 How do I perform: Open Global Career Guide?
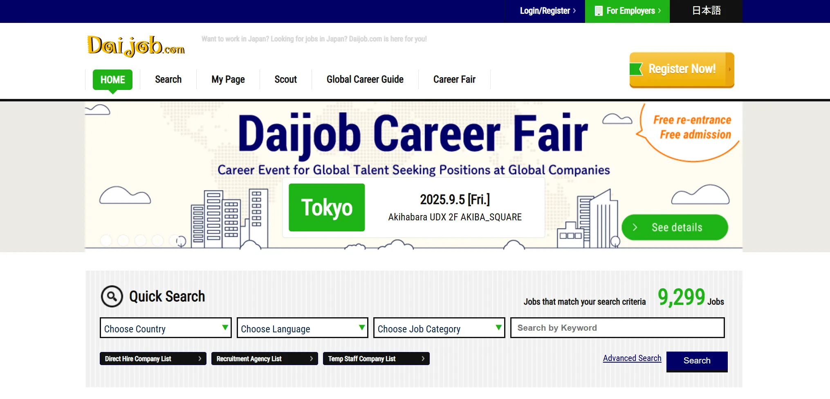[x=365, y=79]
